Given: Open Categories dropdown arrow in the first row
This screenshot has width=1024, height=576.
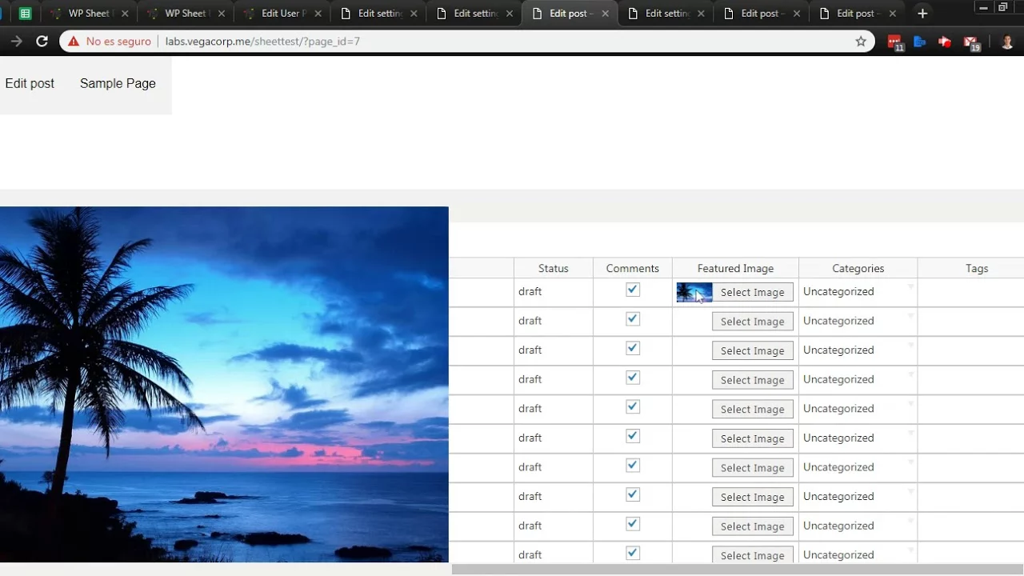Looking at the screenshot, I should 910,286.
